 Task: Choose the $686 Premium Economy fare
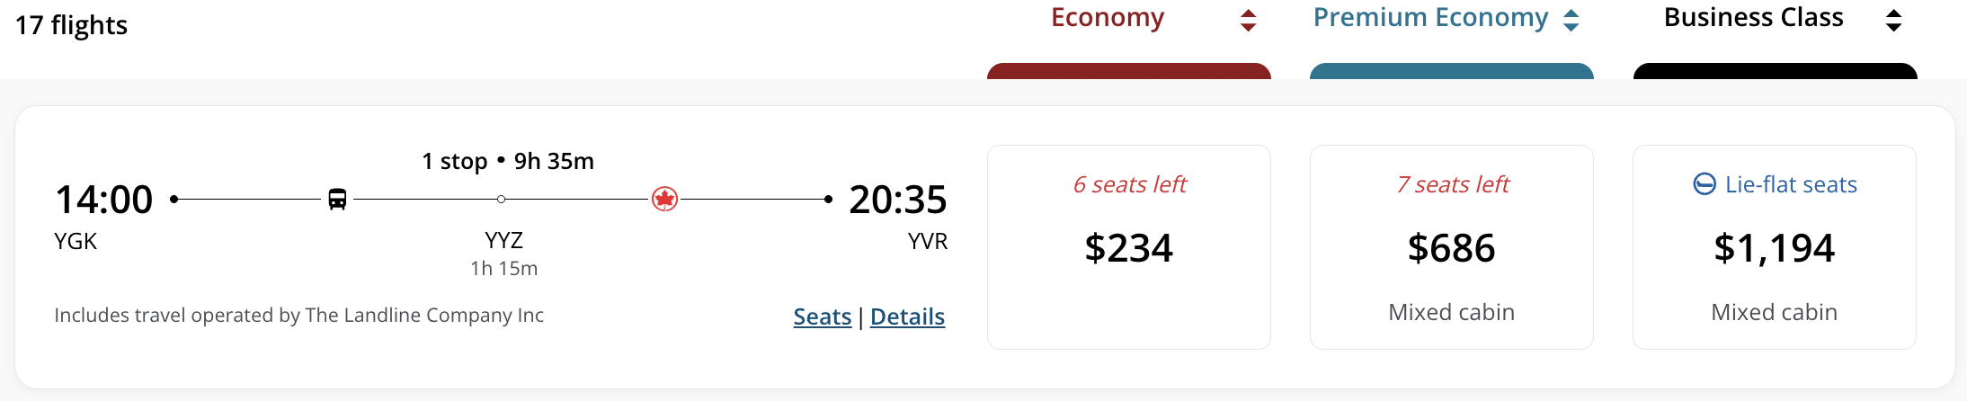pos(1451,247)
